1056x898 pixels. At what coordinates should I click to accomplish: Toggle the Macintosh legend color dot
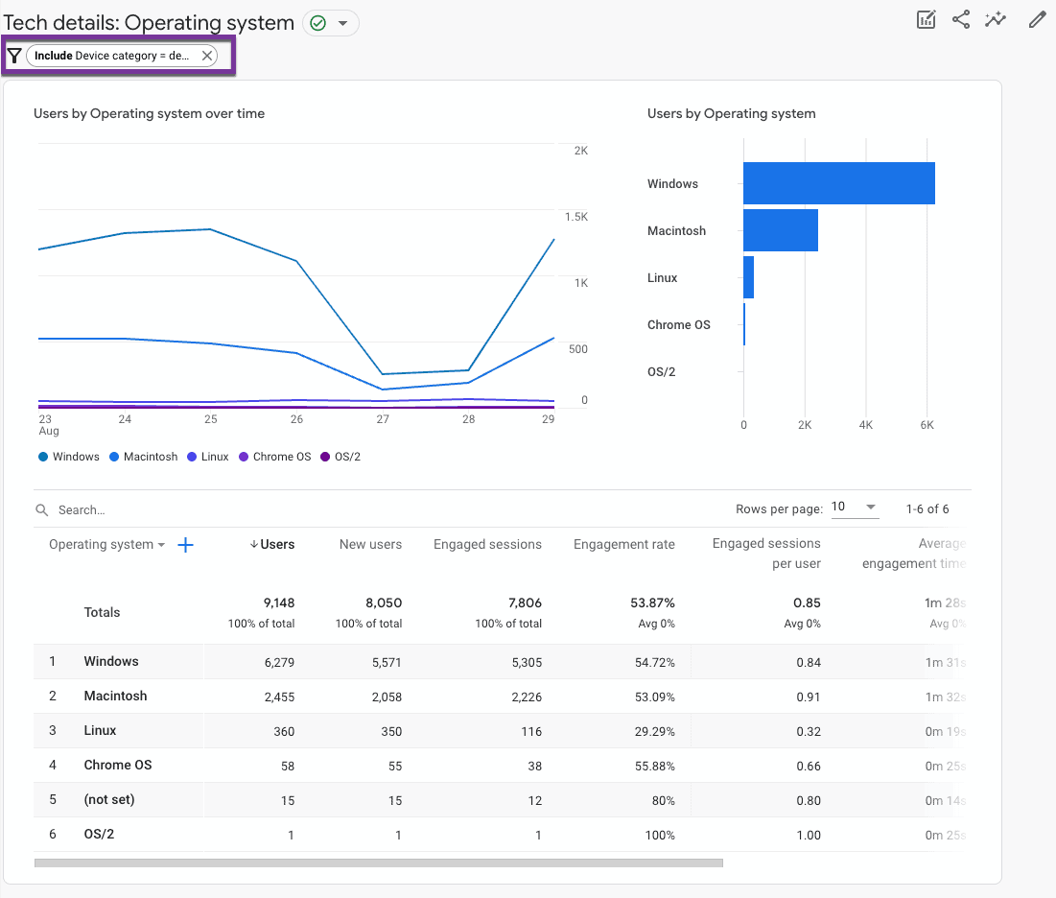[114, 457]
